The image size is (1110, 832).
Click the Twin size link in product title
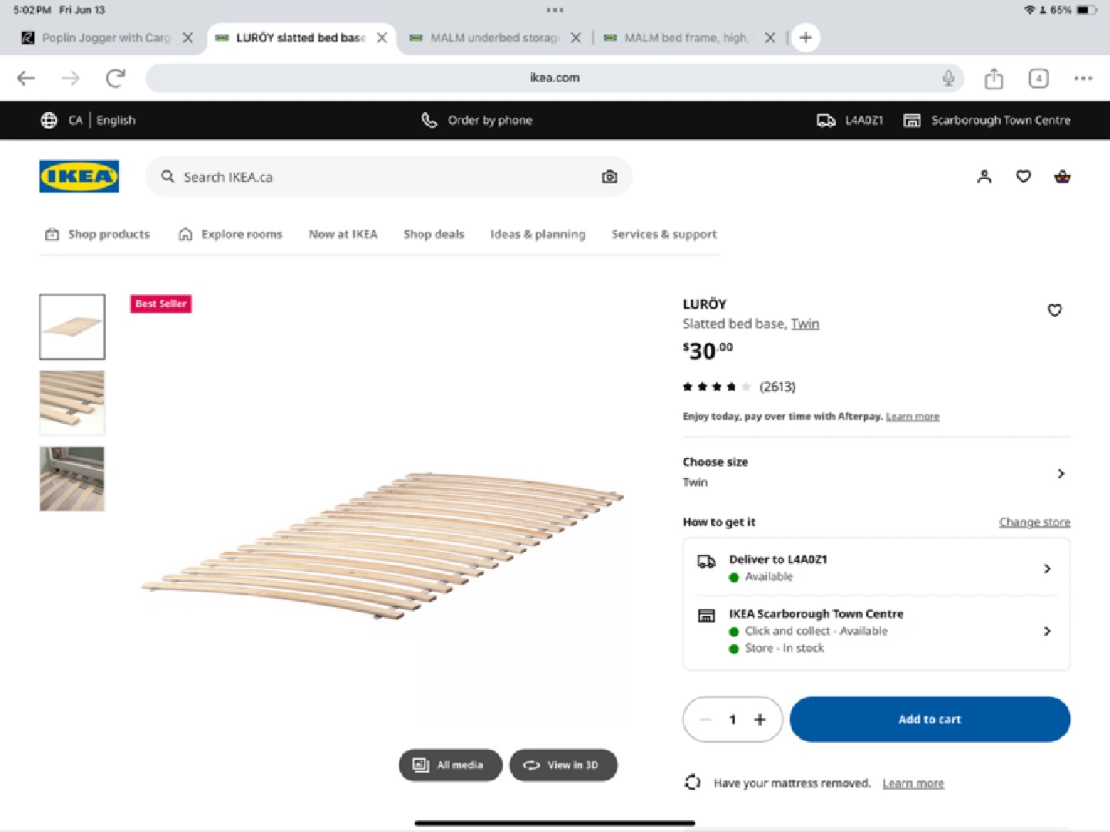click(805, 324)
